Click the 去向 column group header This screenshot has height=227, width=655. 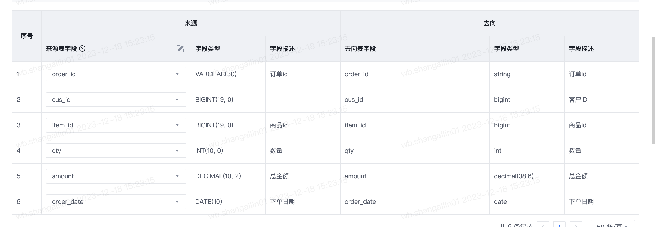489,23
